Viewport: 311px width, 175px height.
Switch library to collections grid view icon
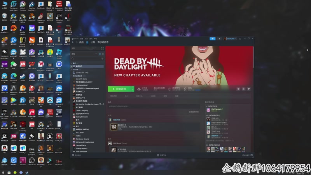click(102, 48)
